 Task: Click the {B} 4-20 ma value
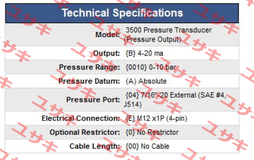click(144, 53)
